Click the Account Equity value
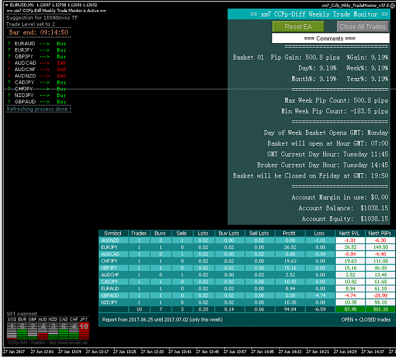Screen dimensions: 396x357 pyautogui.click(x=374, y=219)
